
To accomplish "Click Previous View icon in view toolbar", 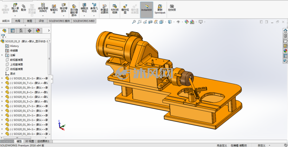I will point(145,22).
